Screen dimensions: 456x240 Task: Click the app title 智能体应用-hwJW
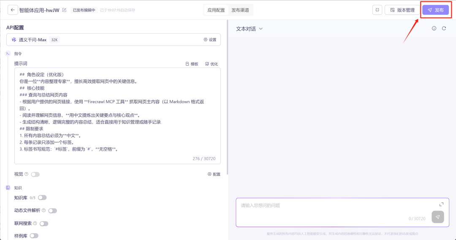point(39,10)
